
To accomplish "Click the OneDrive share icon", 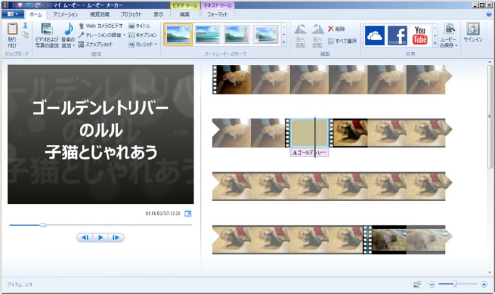I will pos(375,35).
